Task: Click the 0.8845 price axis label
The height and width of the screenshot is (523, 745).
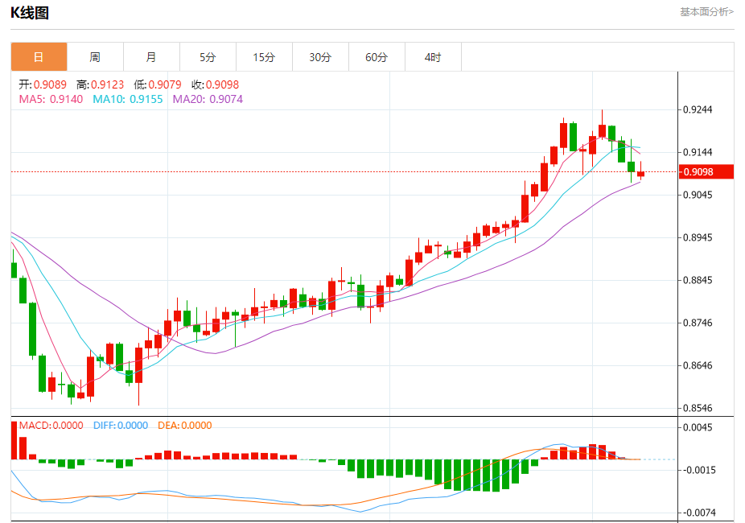Action: (x=698, y=280)
